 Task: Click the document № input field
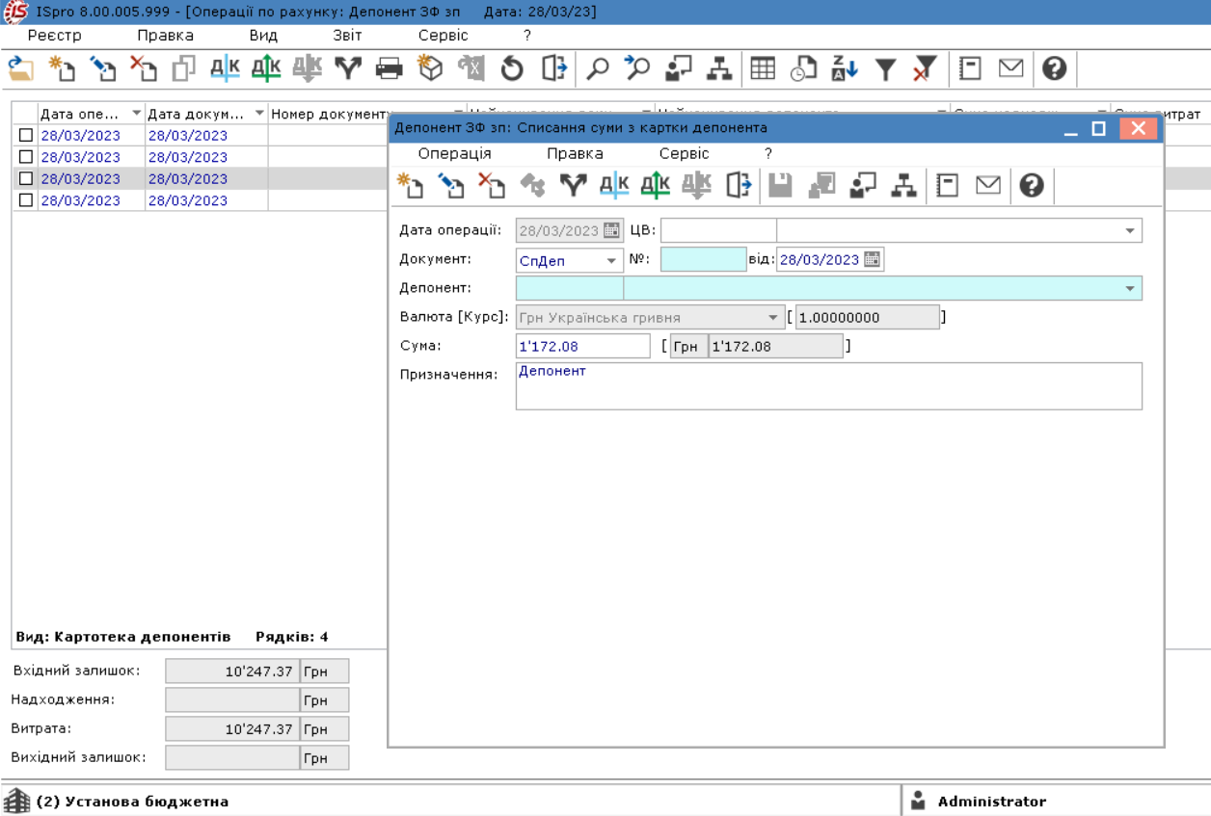coord(703,259)
